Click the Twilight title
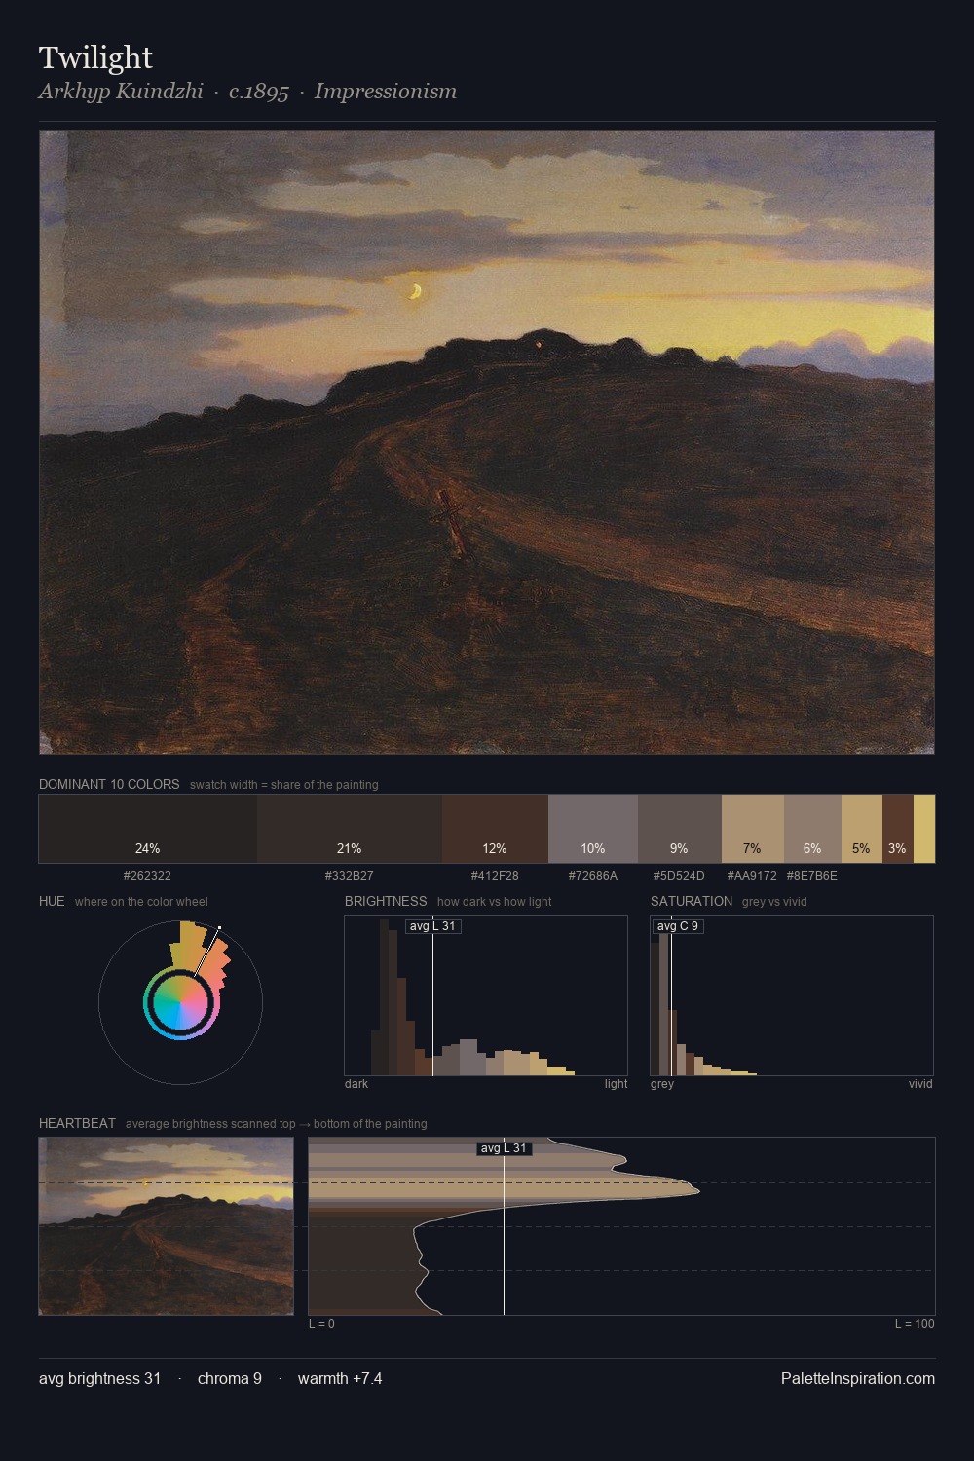This screenshot has width=974, height=1461. 95,57
